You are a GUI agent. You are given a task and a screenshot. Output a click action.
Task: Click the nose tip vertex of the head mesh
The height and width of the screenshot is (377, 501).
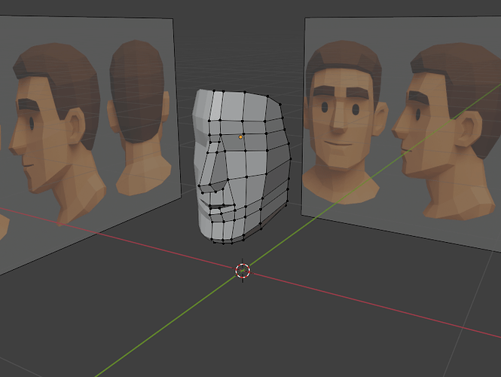coord(200,185)
